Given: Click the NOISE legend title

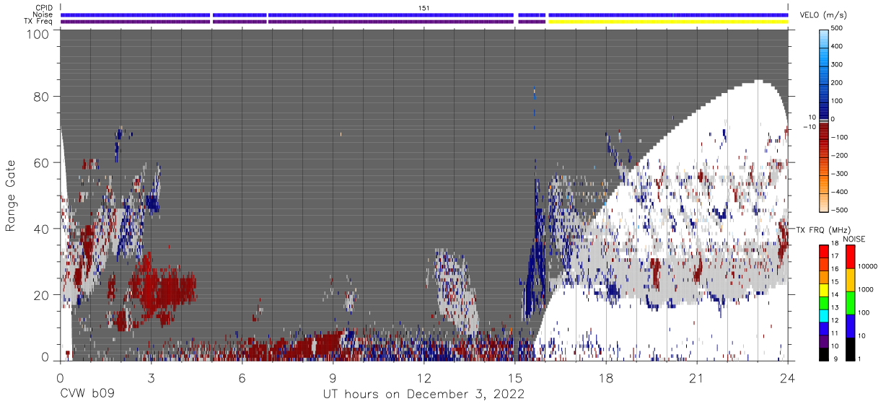Looking at the screenshot, I should click(854, 239).
